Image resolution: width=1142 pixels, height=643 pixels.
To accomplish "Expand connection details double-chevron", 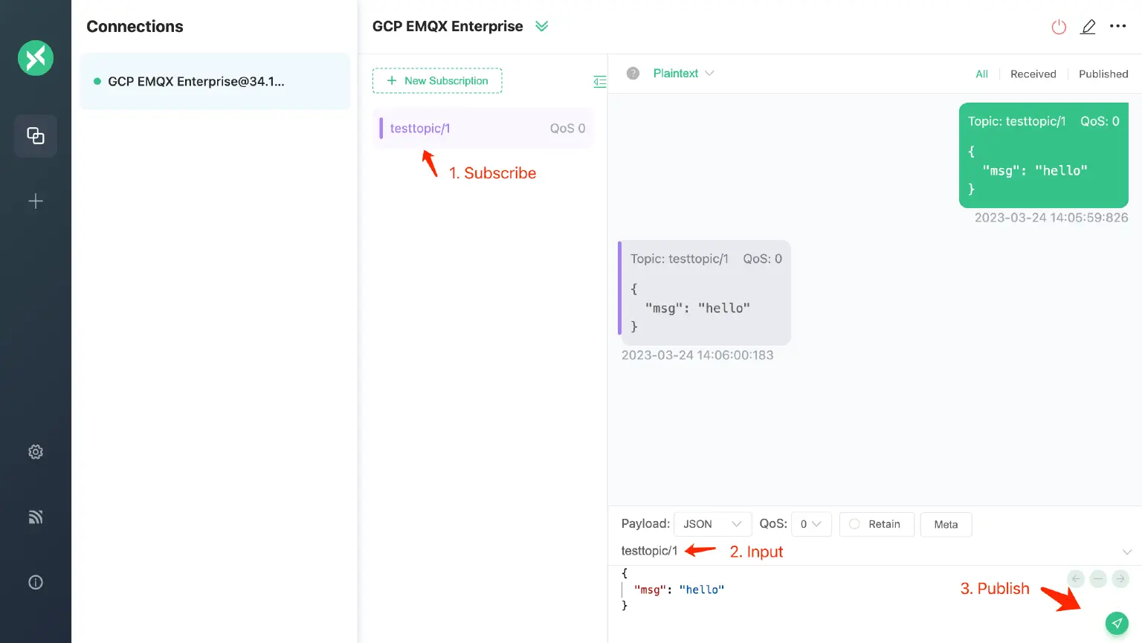I will [x=542, y=27].
